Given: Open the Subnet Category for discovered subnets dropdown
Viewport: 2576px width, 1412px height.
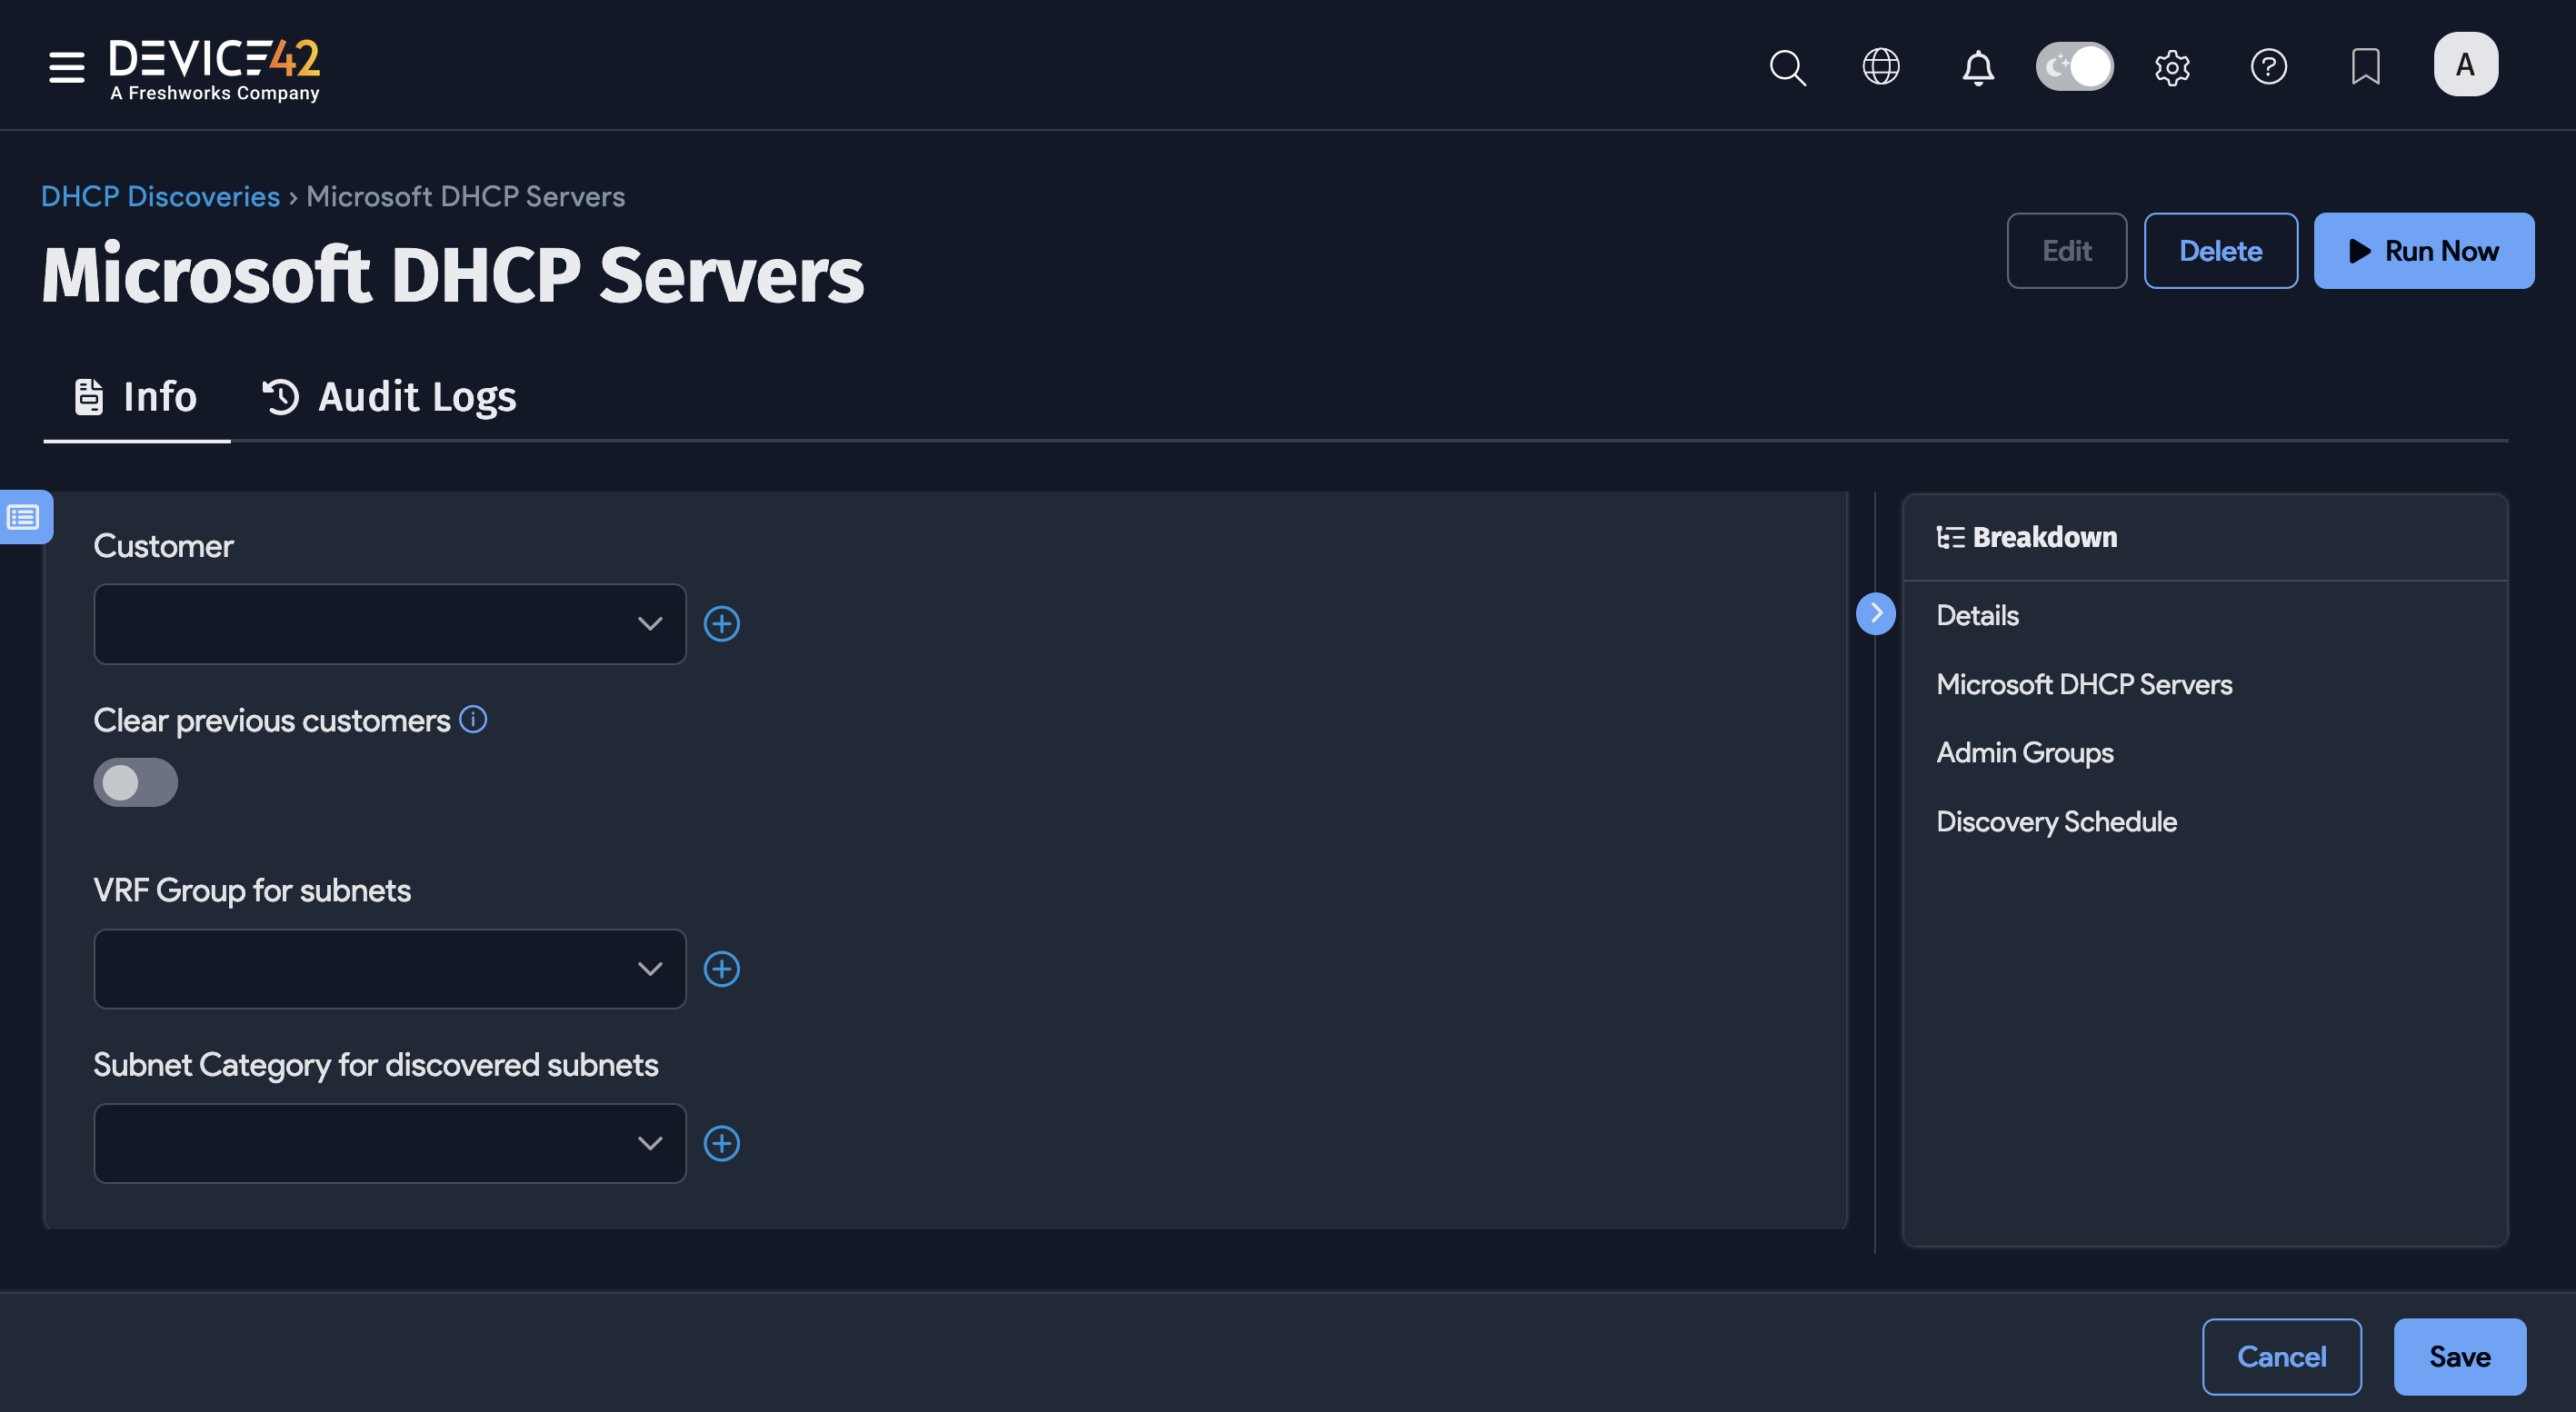Looking at the screenshot, I should (x=389, y=1142).
